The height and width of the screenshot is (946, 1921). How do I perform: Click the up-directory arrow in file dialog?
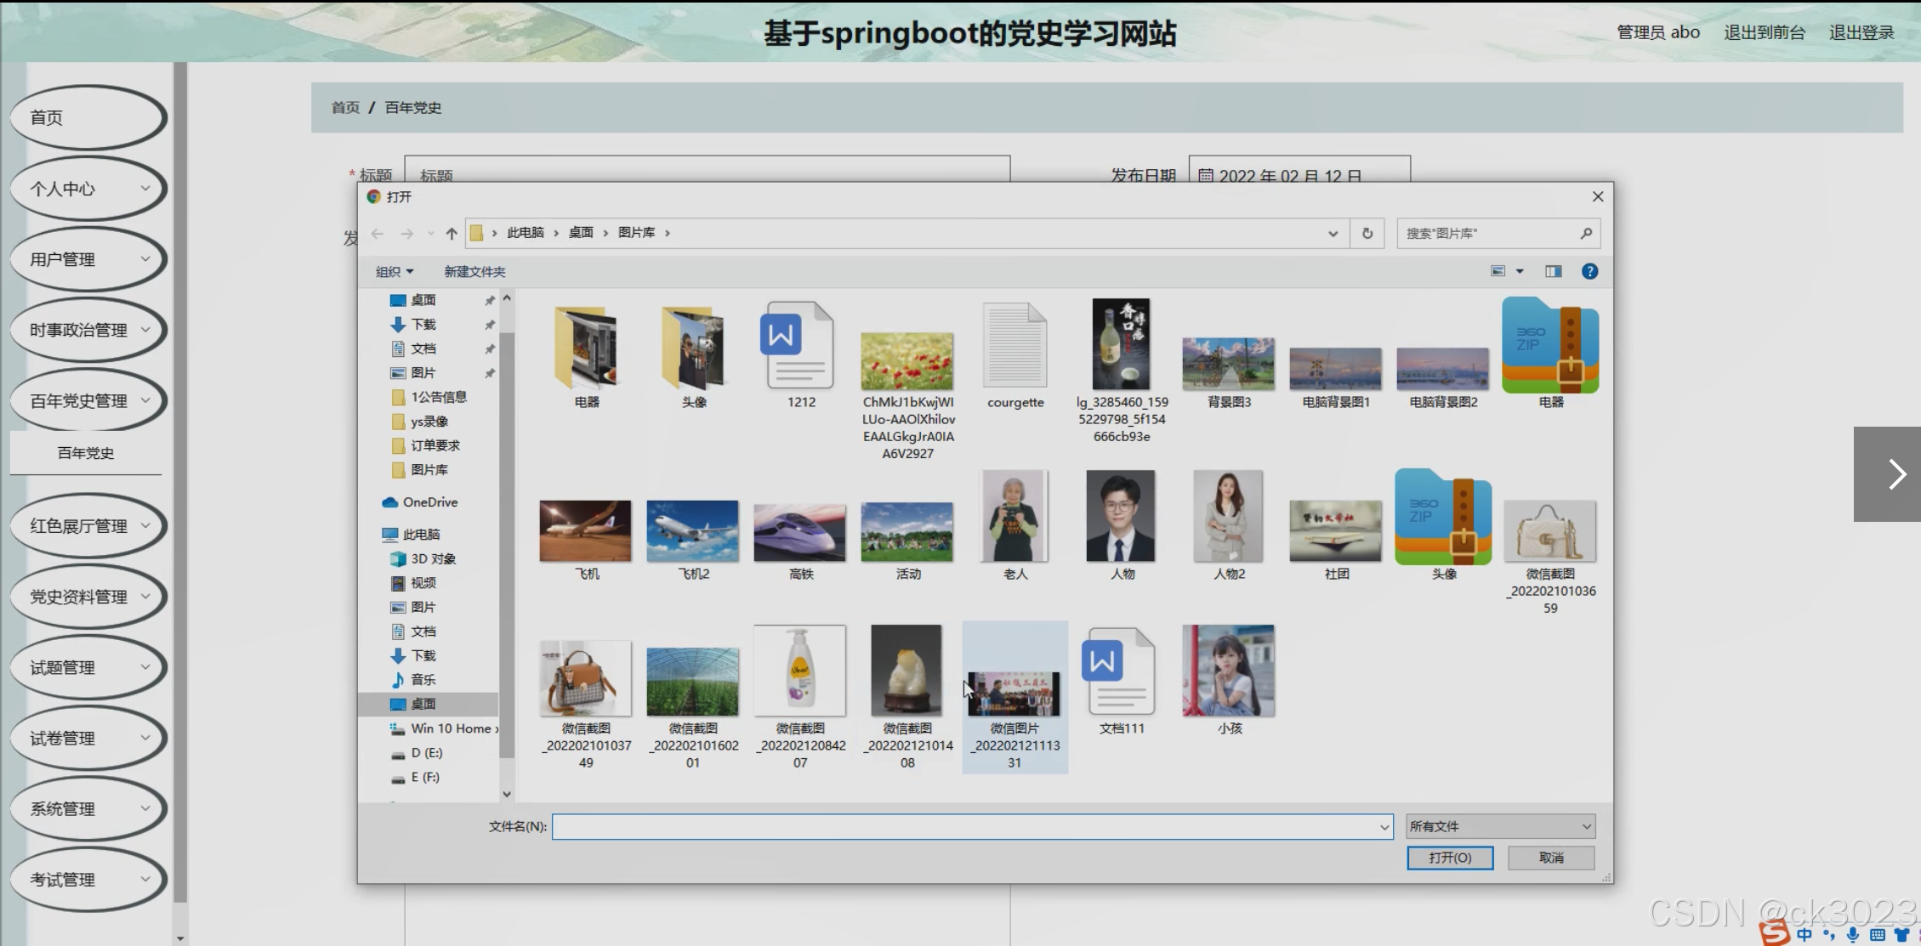[x=452, y=234]
